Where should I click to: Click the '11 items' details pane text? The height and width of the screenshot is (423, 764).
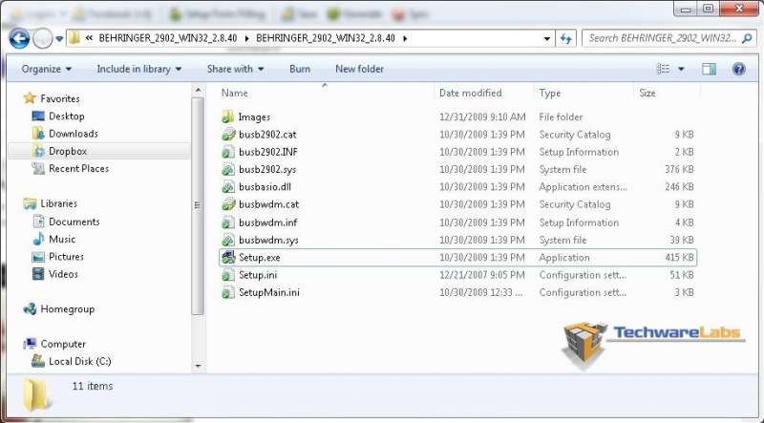click(x=93, y=386)
